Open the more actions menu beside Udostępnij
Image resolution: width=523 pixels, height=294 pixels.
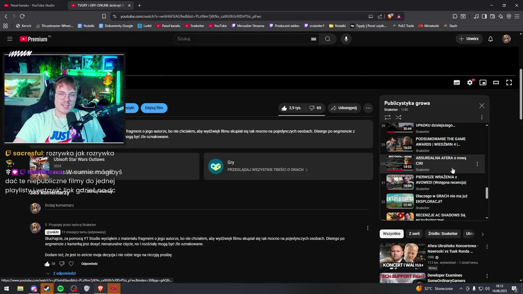tap(368, 108)
